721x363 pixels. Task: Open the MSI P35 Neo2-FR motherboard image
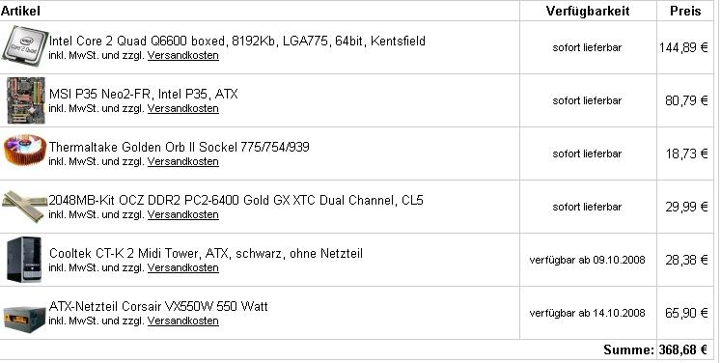coord(26,100)
